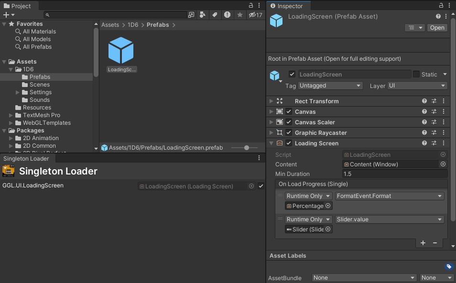The height and width of the screenshot is (283, 456).
Task: Toggle hidden packages visibility showing 17
Action: point(255,14)
